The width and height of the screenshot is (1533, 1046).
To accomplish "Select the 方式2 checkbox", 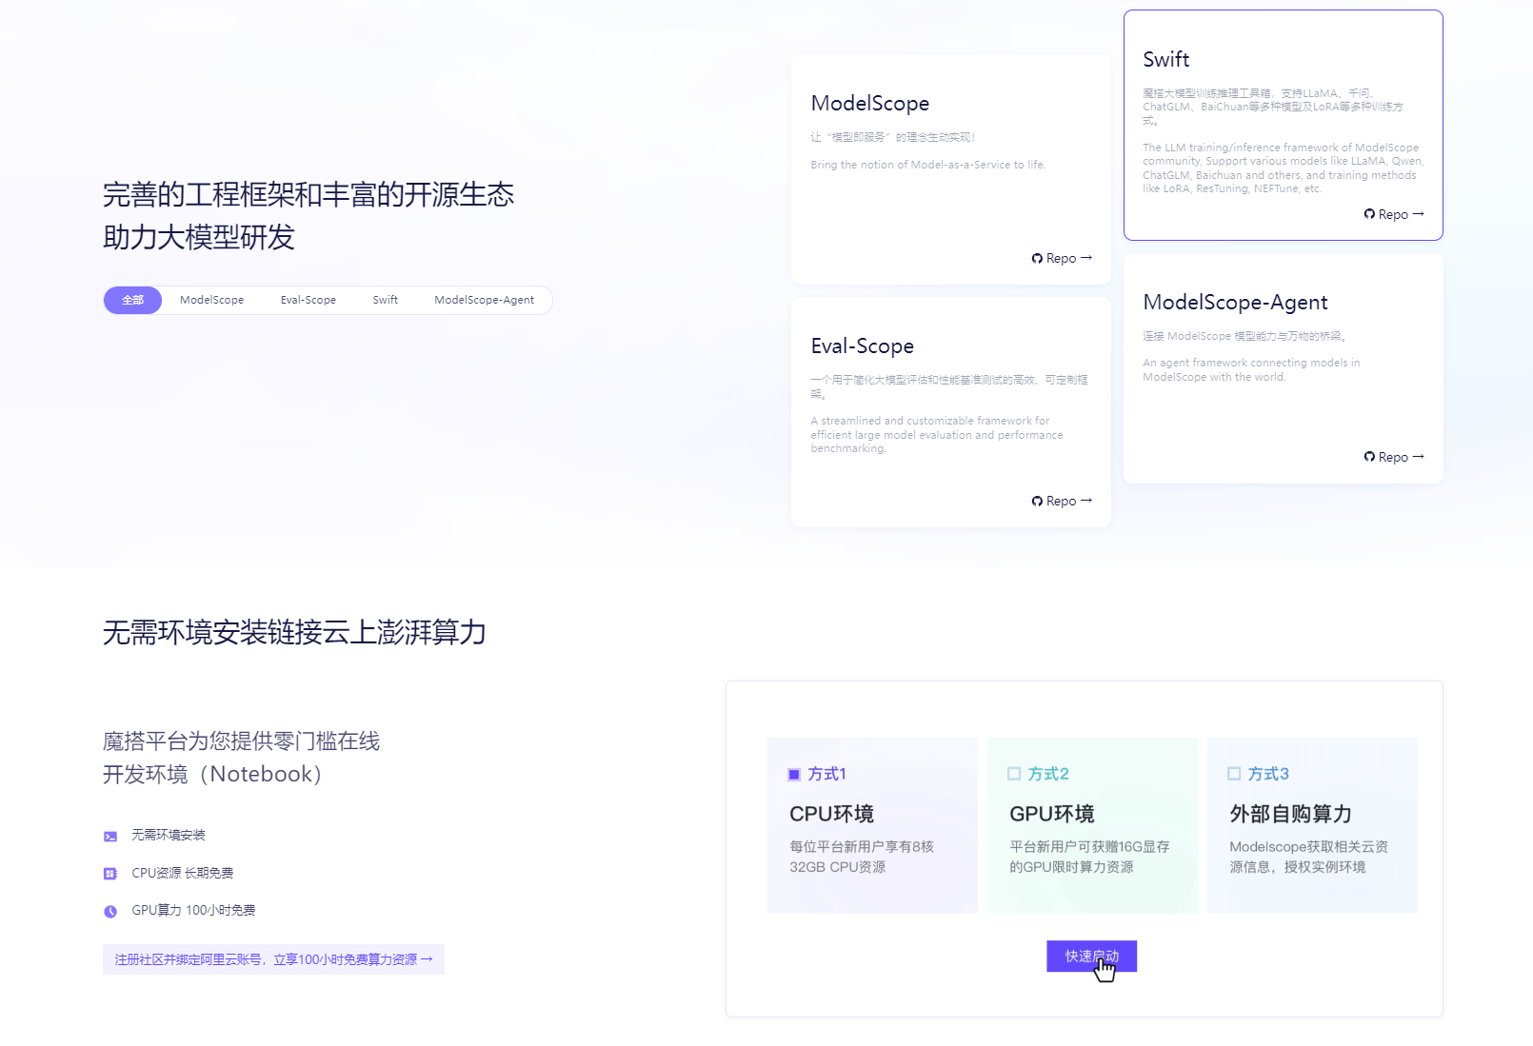I will (x=1014, y=774).
